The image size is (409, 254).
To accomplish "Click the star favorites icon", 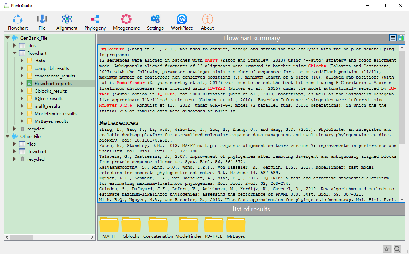I will click(x=387, y=249).
